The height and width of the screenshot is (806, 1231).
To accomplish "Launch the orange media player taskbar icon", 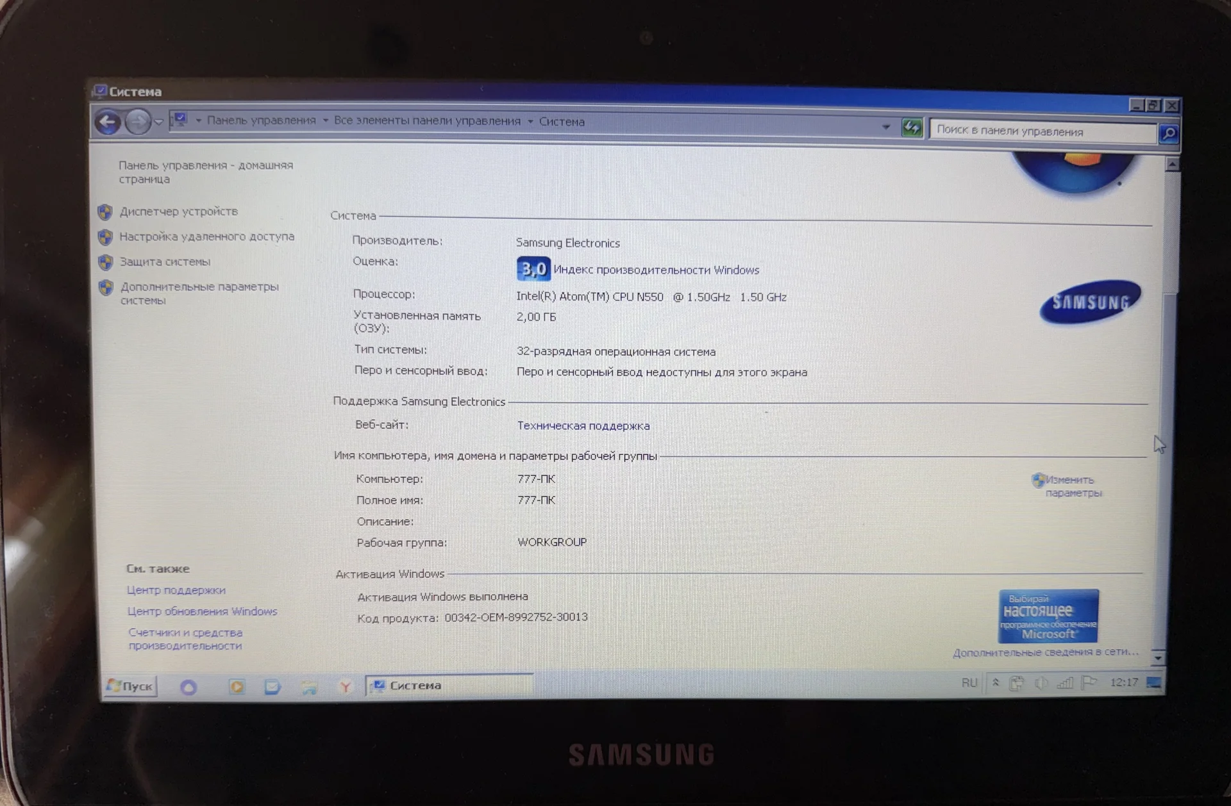I will [x=237, y=687].
